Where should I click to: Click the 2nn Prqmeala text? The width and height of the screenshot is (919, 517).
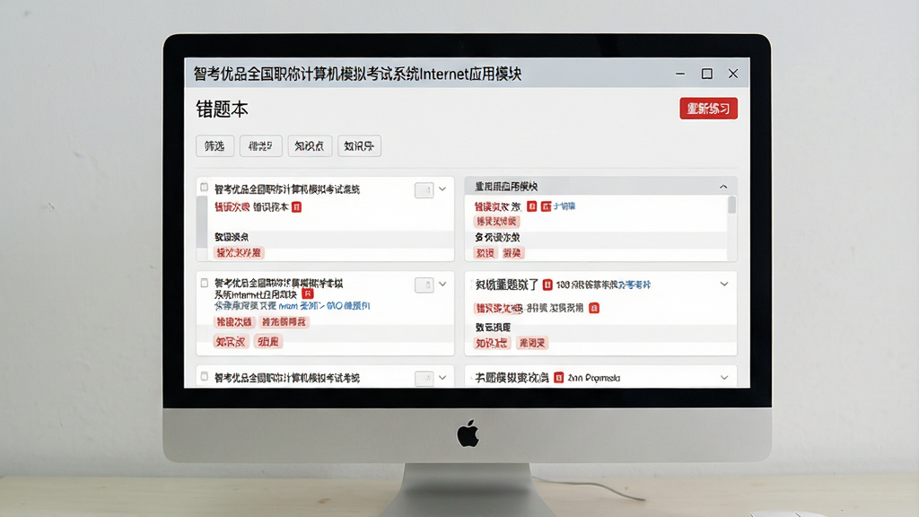click(594, 378)
